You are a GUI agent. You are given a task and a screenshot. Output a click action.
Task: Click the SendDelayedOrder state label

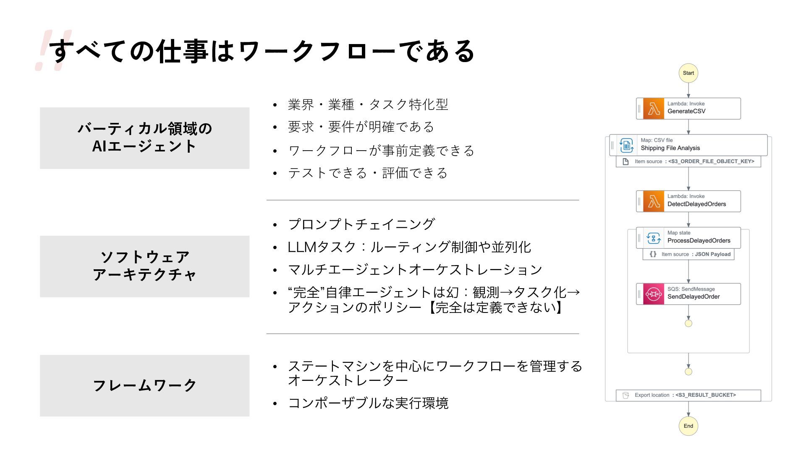coord(693,297)
